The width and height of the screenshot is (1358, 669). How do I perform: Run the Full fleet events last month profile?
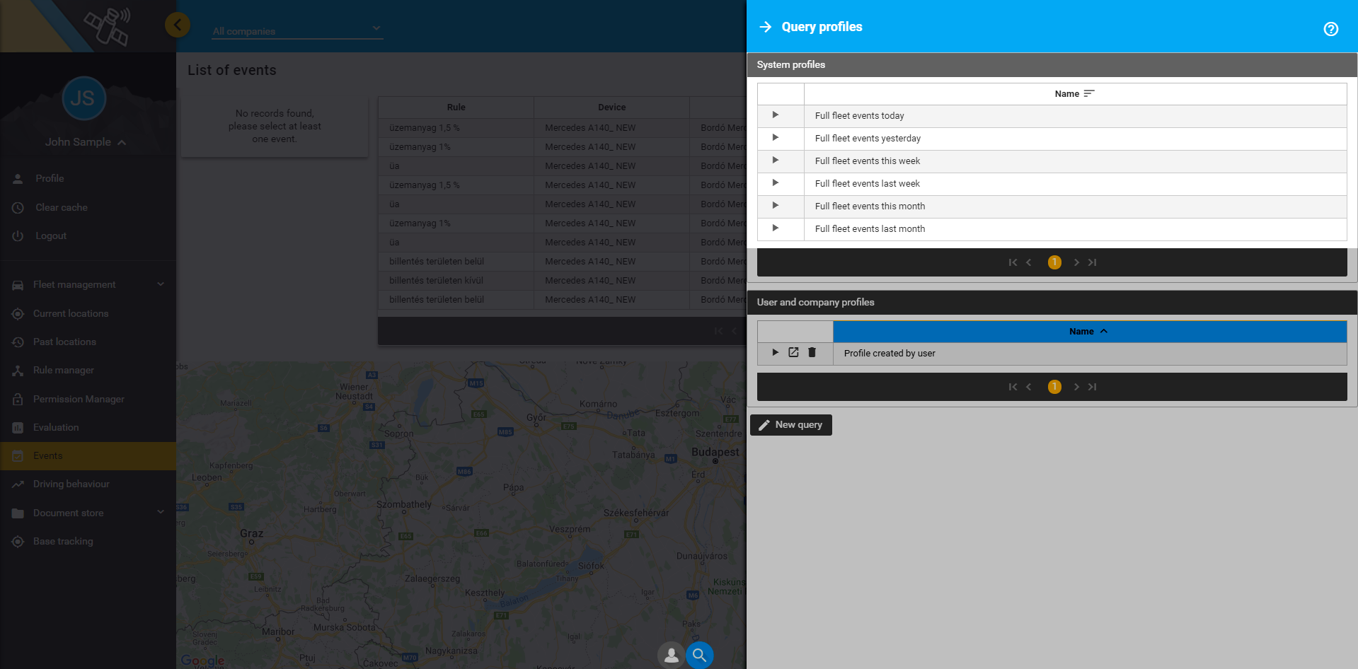click(776, 228)
